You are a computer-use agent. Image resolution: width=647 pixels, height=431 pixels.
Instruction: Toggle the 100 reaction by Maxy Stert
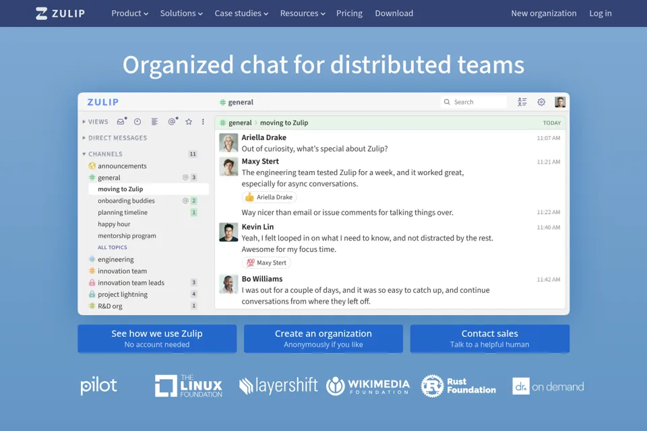coord(266,263)
